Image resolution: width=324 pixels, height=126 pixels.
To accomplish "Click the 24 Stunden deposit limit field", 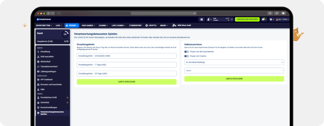I will point(127,56).
